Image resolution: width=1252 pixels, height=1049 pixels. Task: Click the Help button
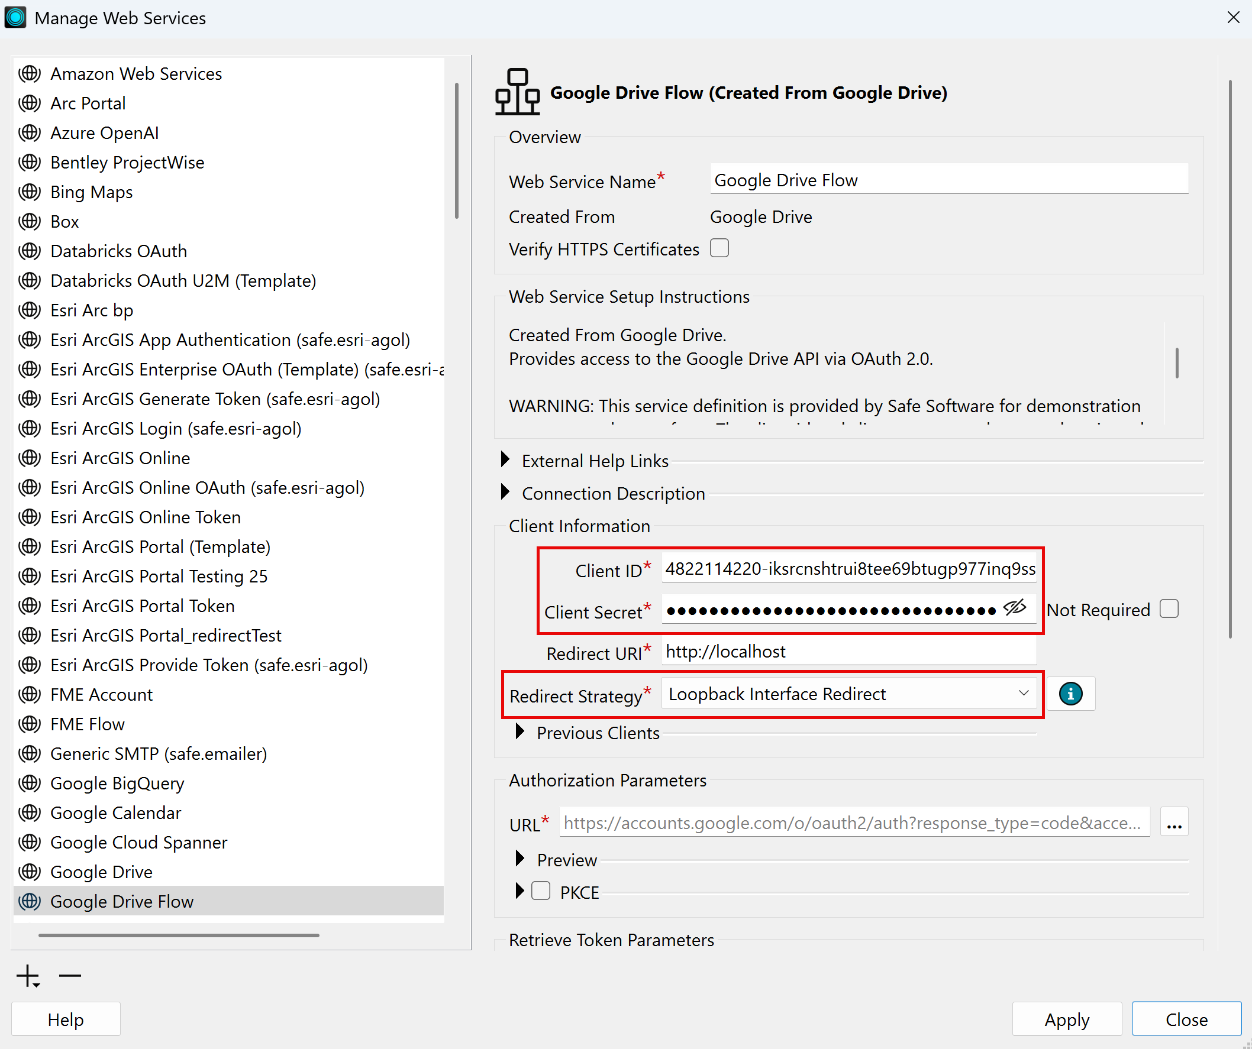point(66,1020)
